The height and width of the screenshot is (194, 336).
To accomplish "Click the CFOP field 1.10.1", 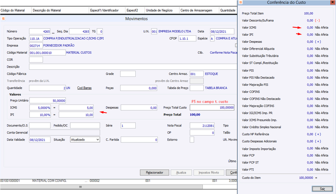I will coord(187,39).
